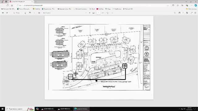Activate the Read aloud icon
The image size is (198, 111).
click(39, 13)
